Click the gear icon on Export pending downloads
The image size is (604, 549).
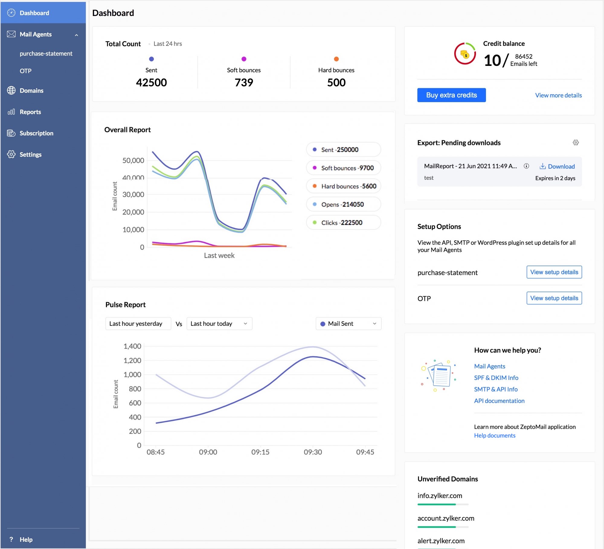(576, 143)
